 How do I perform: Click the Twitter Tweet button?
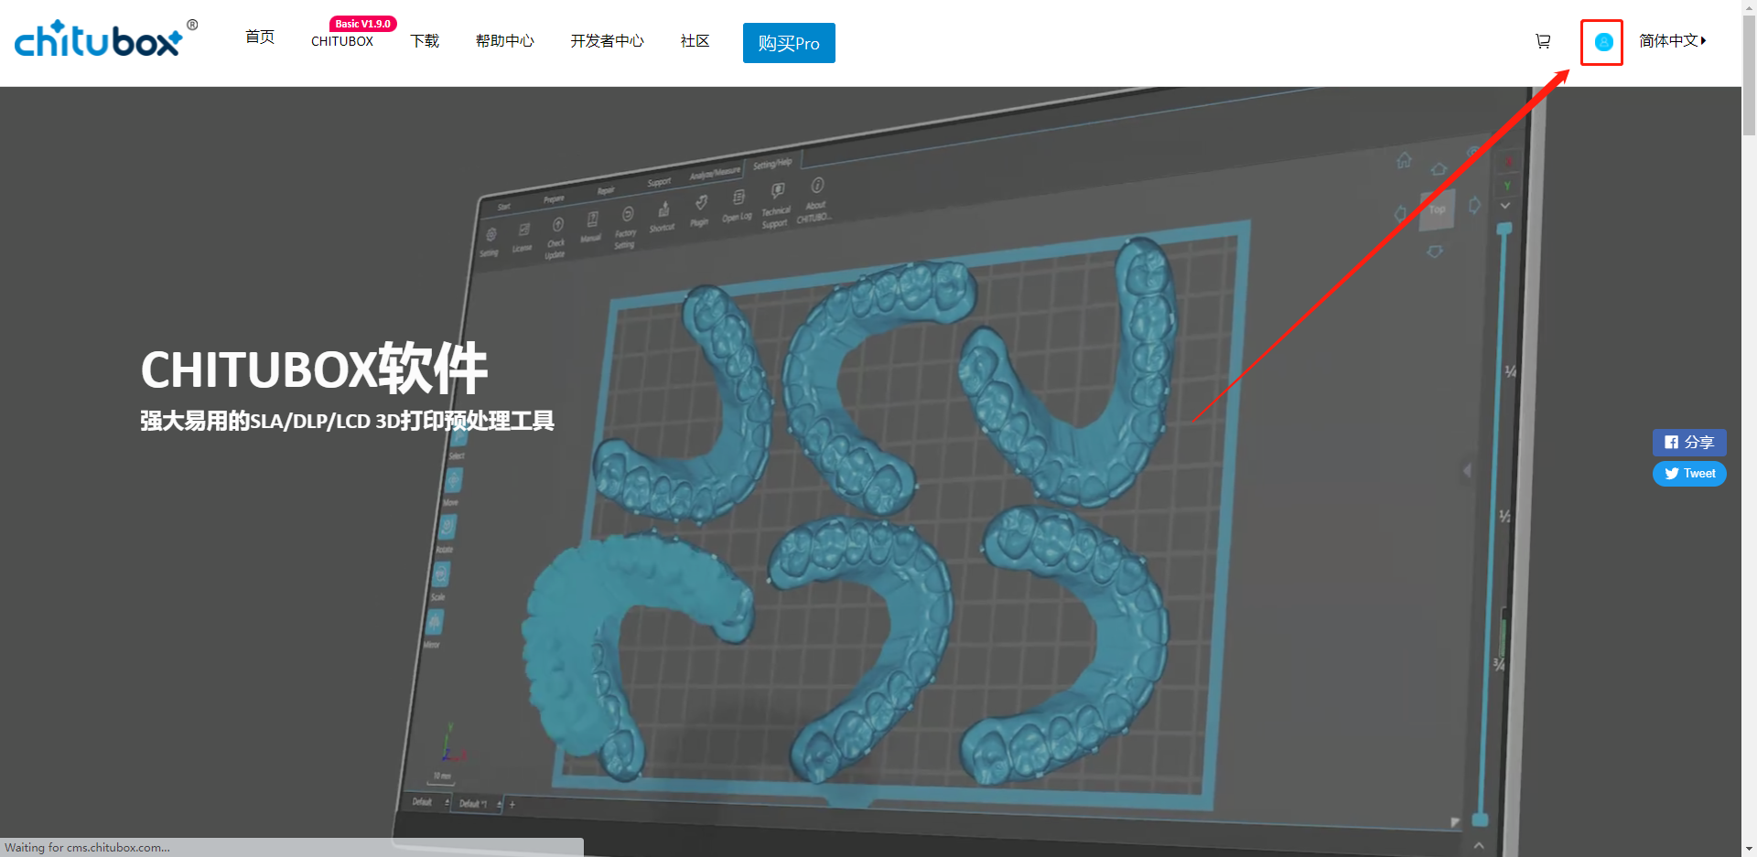pos(1689,474)
